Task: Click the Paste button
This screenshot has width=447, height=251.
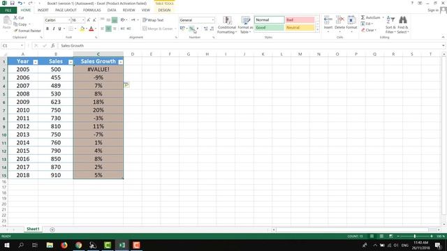Action: click(6, 23)
